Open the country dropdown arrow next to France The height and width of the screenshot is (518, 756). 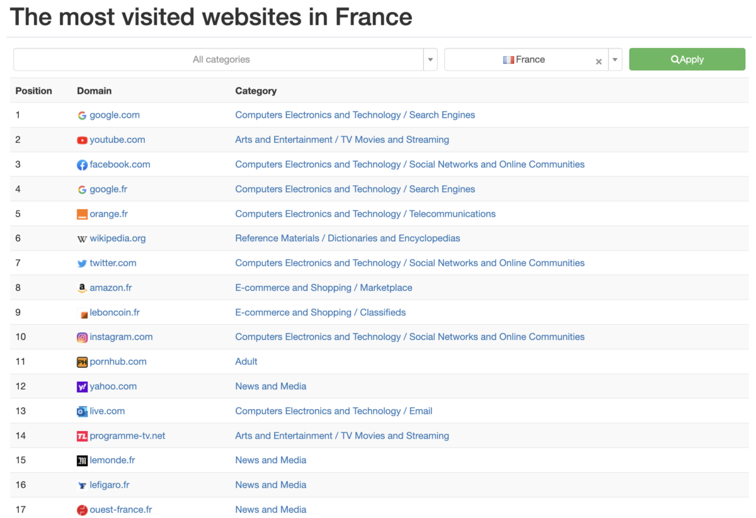[x=615, y=60]
